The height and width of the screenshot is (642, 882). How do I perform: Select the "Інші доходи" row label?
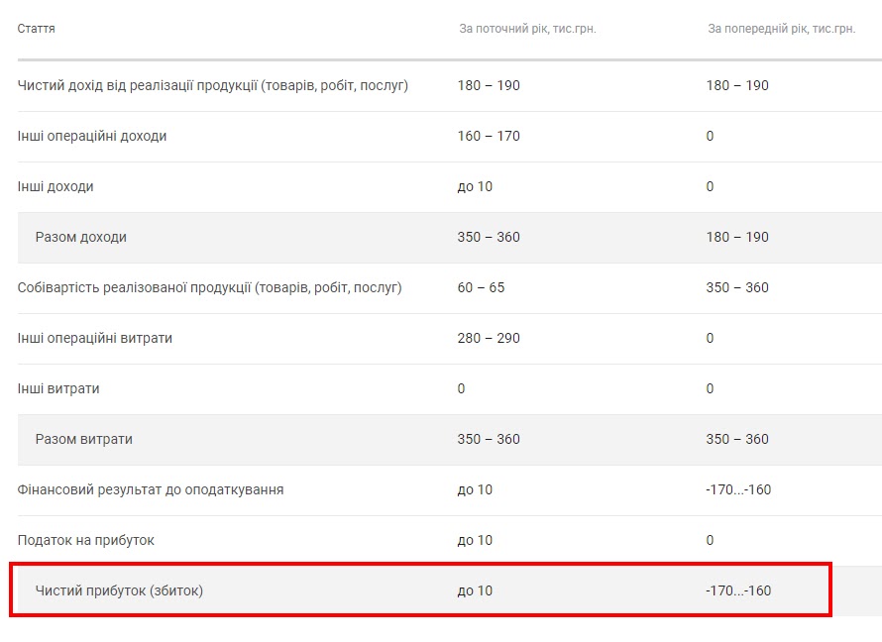point(55,186)
